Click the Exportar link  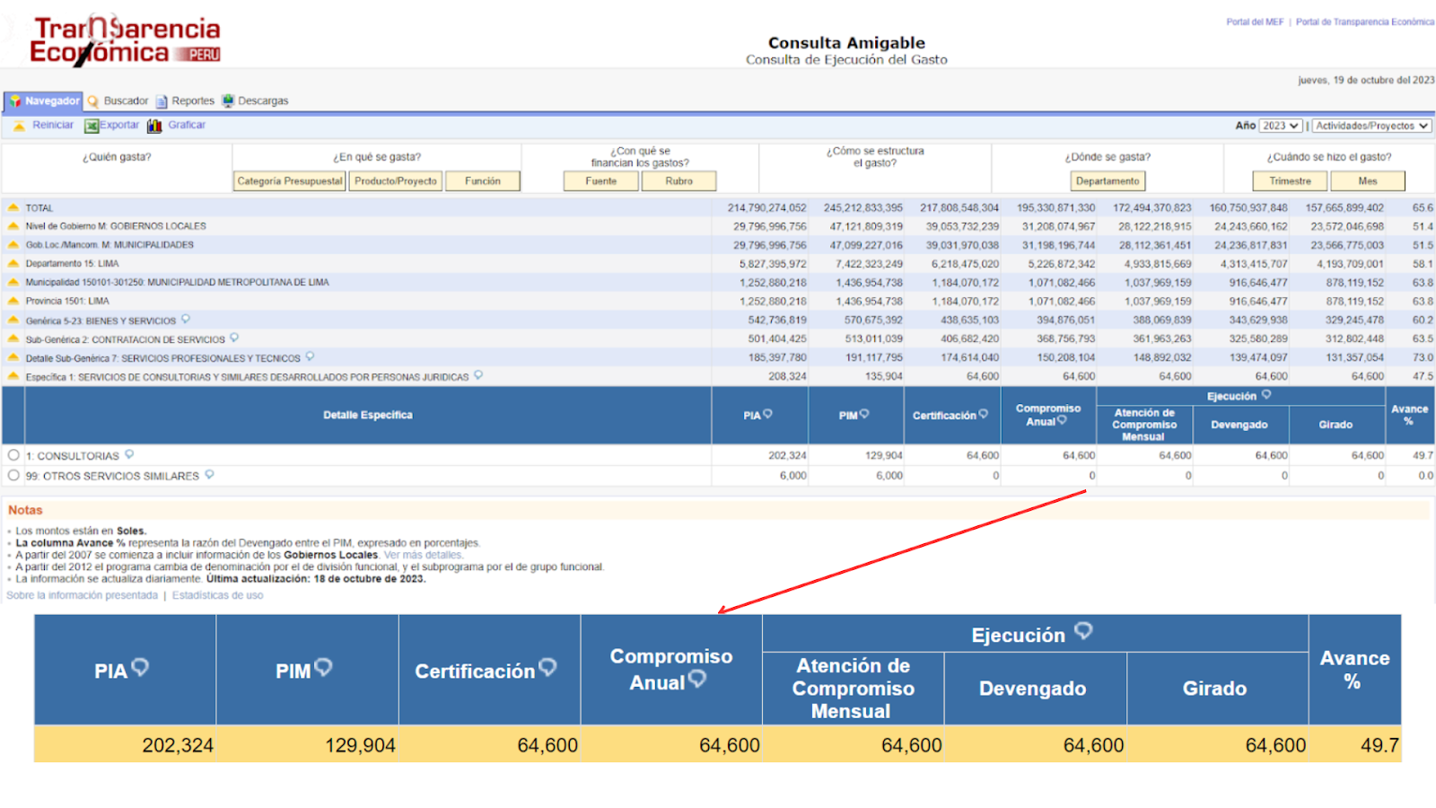pos(119,125)
